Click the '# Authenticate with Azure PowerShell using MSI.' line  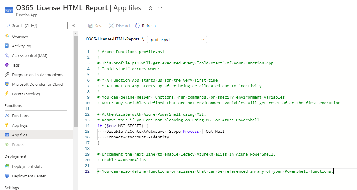click(152, 114)
